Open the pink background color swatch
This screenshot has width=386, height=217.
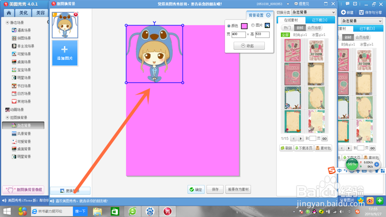244,25
